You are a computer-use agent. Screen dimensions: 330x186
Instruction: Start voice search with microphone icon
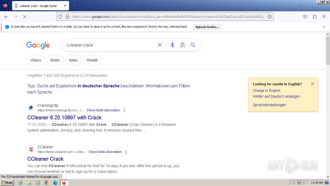click(x=172, y=45)
